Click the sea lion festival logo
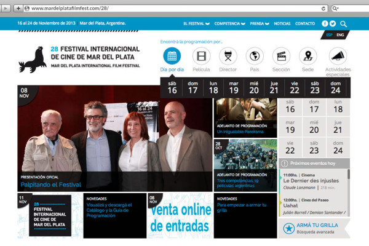Image resolution: width=369 pixels, height=246 pixels. coord(33,60)
